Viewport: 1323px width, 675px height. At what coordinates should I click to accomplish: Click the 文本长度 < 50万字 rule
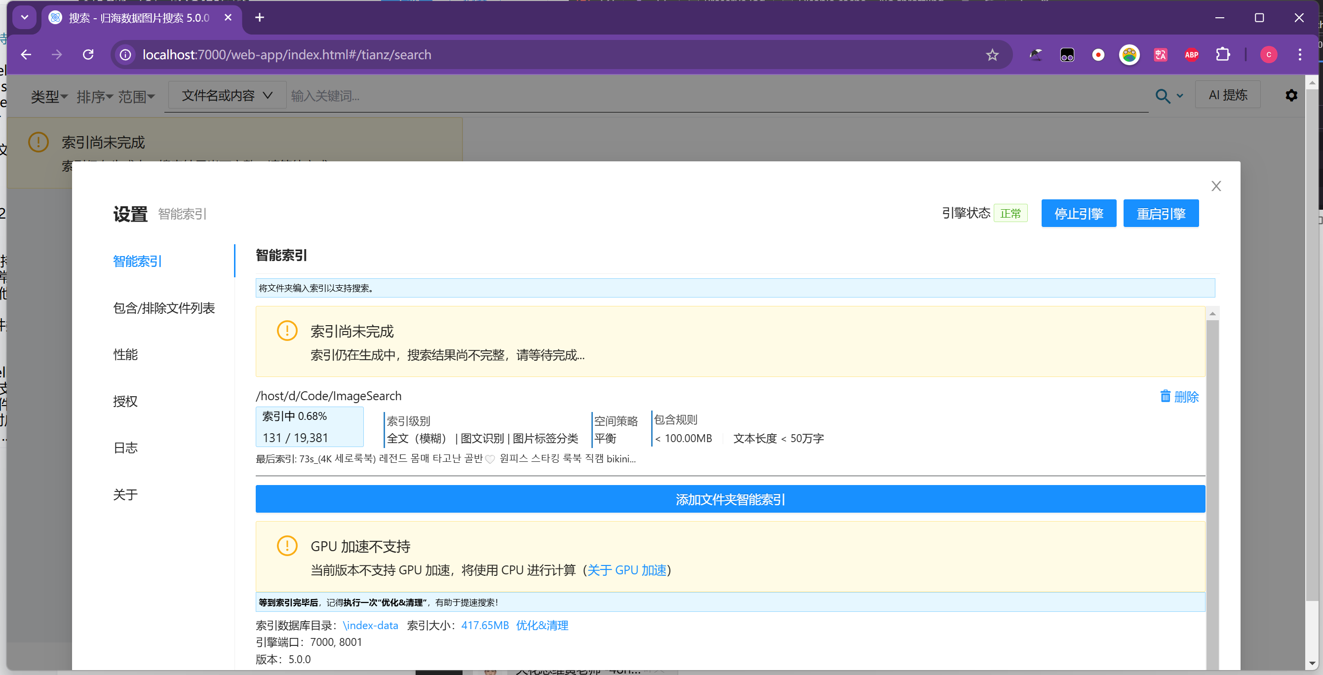coord(778,438)
